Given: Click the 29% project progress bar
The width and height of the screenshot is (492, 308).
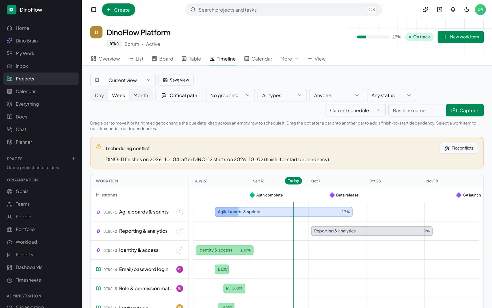Looking at the screenshot, I should point(373,37).
